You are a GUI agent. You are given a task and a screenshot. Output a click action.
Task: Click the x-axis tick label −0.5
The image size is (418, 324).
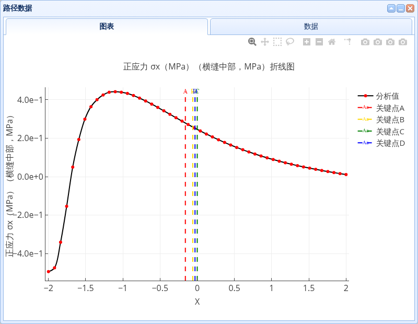point(160,288)
